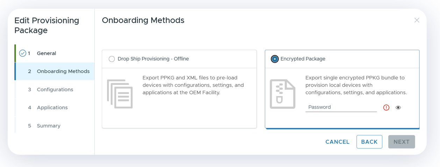440x167 pixels.
Task: Toggle password visibility with the eye icon
Action: pos(398,108)
